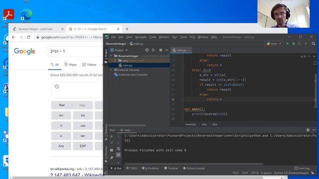Click the Run panel stop square icon
The width and height of the screenshot is (319, 179).
112,143
